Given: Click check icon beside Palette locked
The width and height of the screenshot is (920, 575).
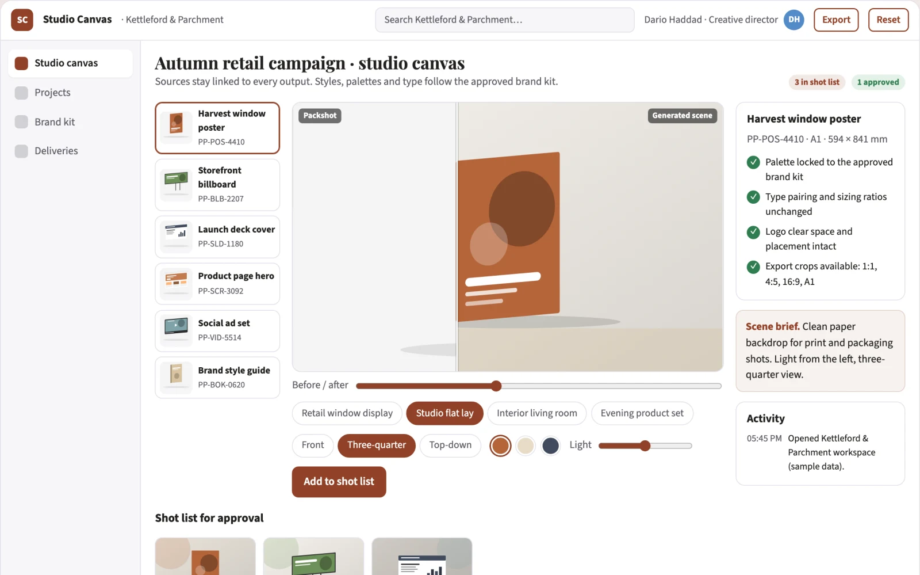Looking at the screenshot, I should (x=753, y=162).
